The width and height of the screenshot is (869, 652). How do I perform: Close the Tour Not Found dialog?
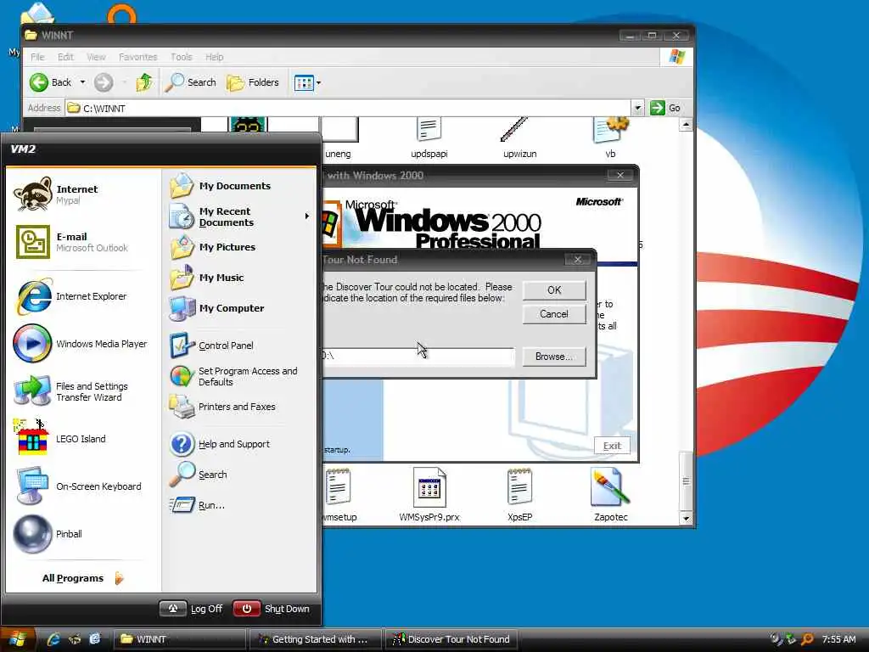tap(577, 260)
